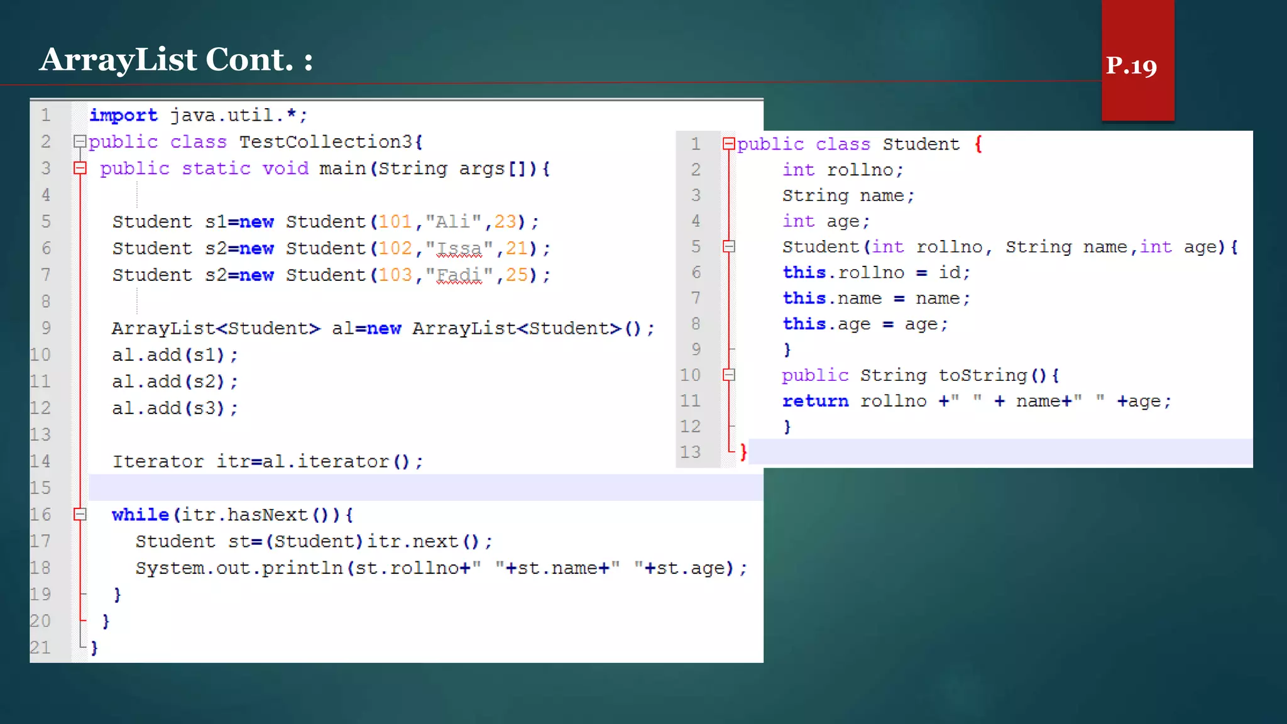Click the 'ArrayList<Student> al=new' line
The width and height of the screenshot is (1287, 724).
pos(383,328)
